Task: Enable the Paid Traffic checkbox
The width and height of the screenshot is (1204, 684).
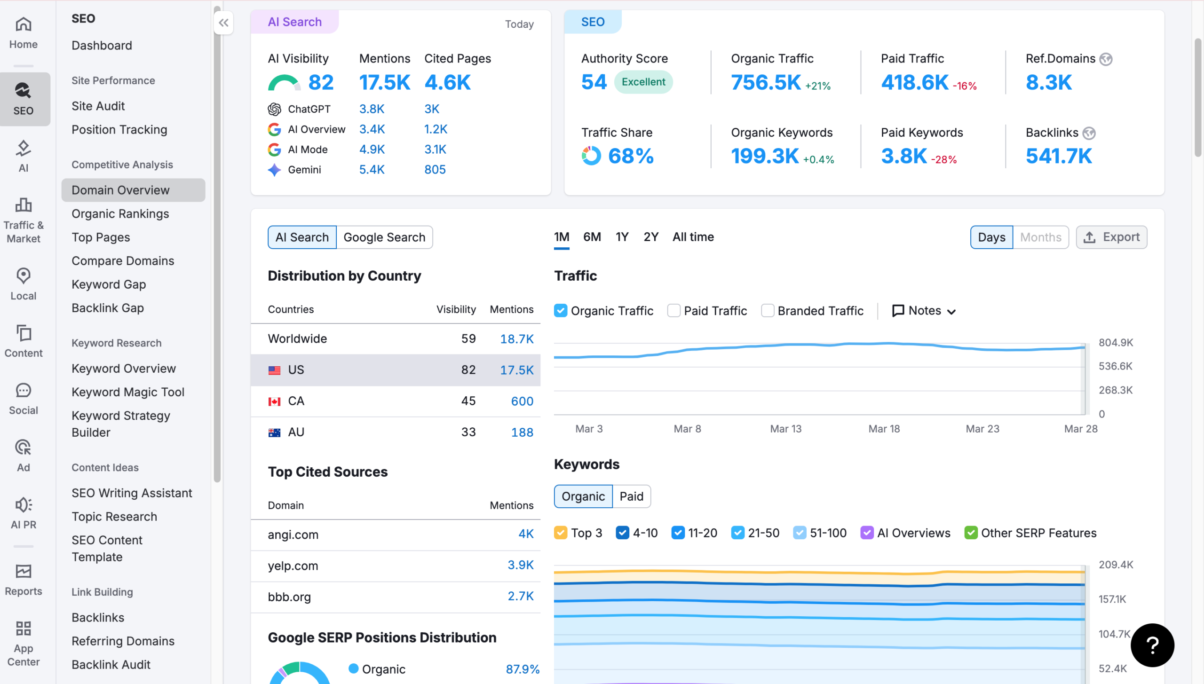Action: coord(673,311)
